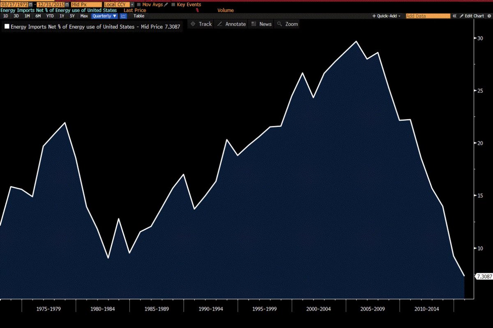Toggle the Energy Imports series legend checkbox
Viewport: 493px width, 328px height.
click(7, 26)
